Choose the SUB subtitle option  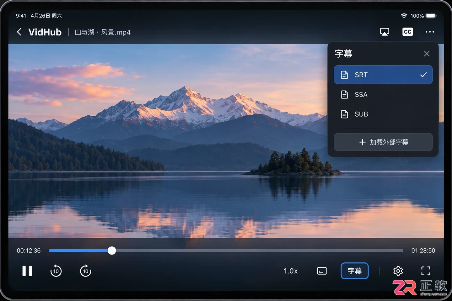[x=383, y=114]
